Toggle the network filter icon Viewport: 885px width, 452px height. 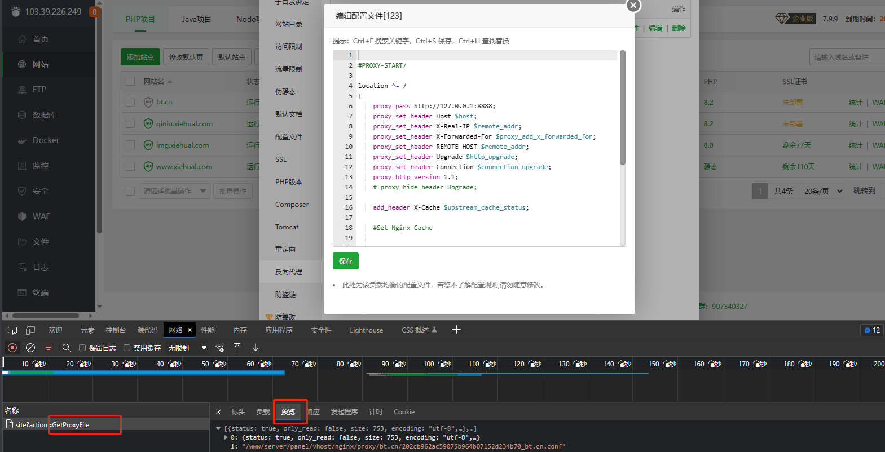tap(49, 348)
